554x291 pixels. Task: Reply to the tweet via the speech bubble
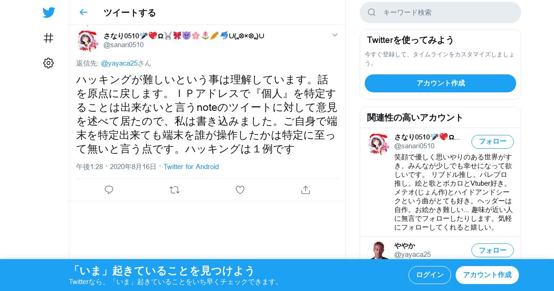click(109, 190)
